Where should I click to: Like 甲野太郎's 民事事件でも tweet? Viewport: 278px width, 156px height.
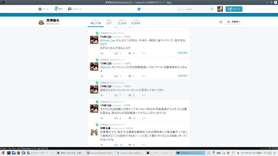point(130,145)
